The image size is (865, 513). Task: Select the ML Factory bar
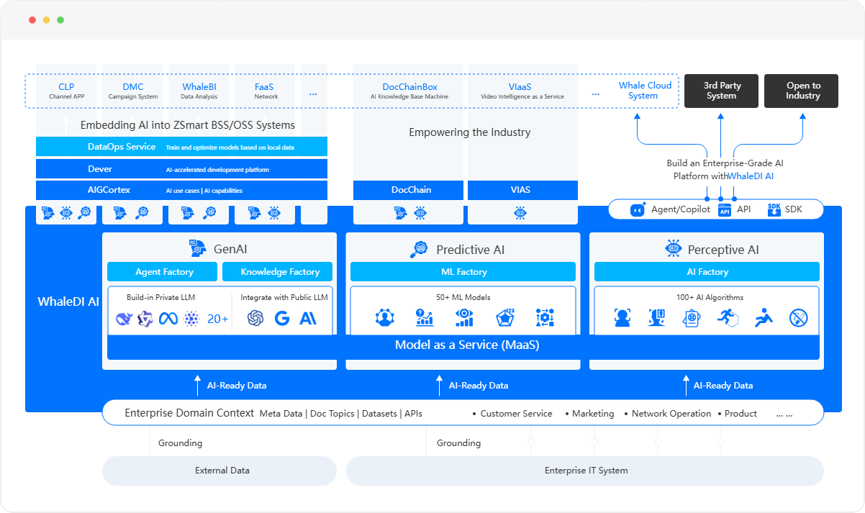(463, 272)
